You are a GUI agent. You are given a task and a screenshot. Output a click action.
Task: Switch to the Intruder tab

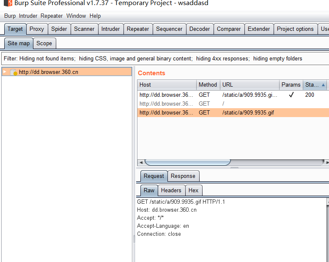tap(110, 29)
